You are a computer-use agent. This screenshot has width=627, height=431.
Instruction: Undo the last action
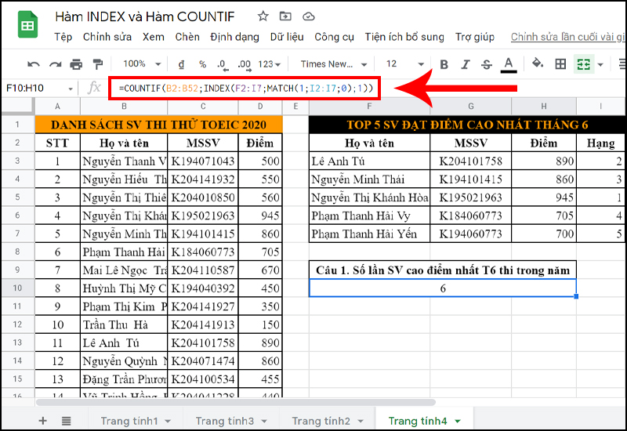(33, 64)
